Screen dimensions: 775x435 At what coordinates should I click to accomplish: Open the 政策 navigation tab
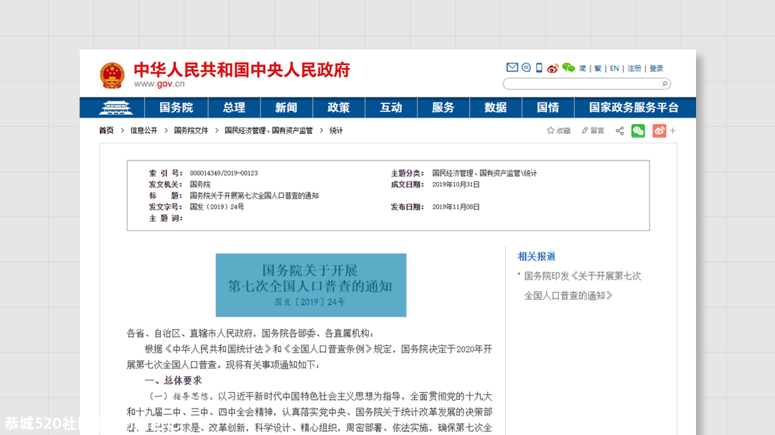339,107
